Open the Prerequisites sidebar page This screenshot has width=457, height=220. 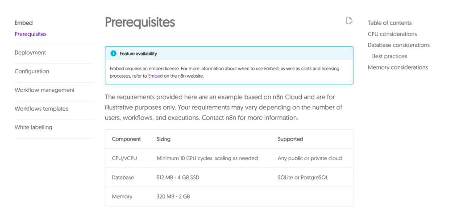30,34
